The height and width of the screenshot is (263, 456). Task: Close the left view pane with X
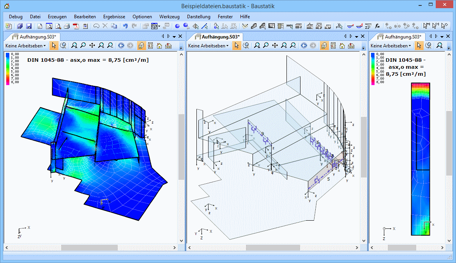pyautogui.click(x=180, y=36)
